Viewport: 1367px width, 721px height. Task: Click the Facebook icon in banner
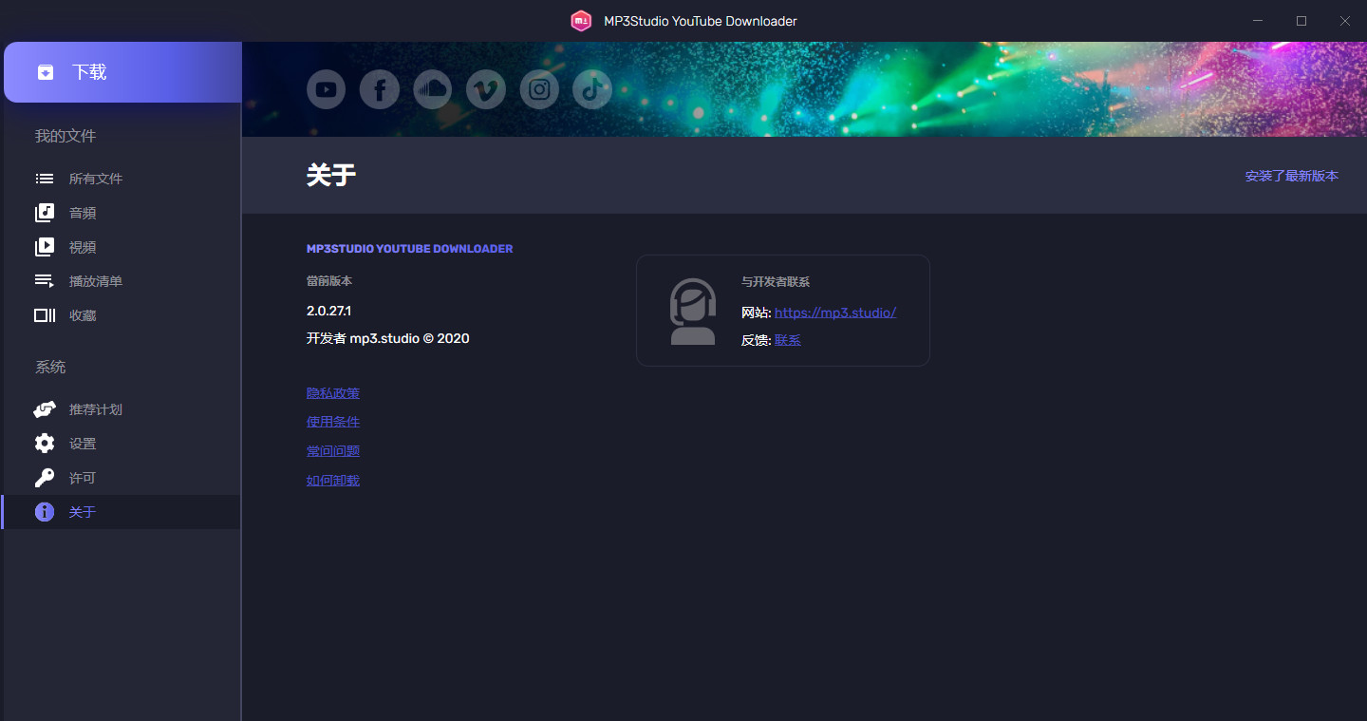379,89
